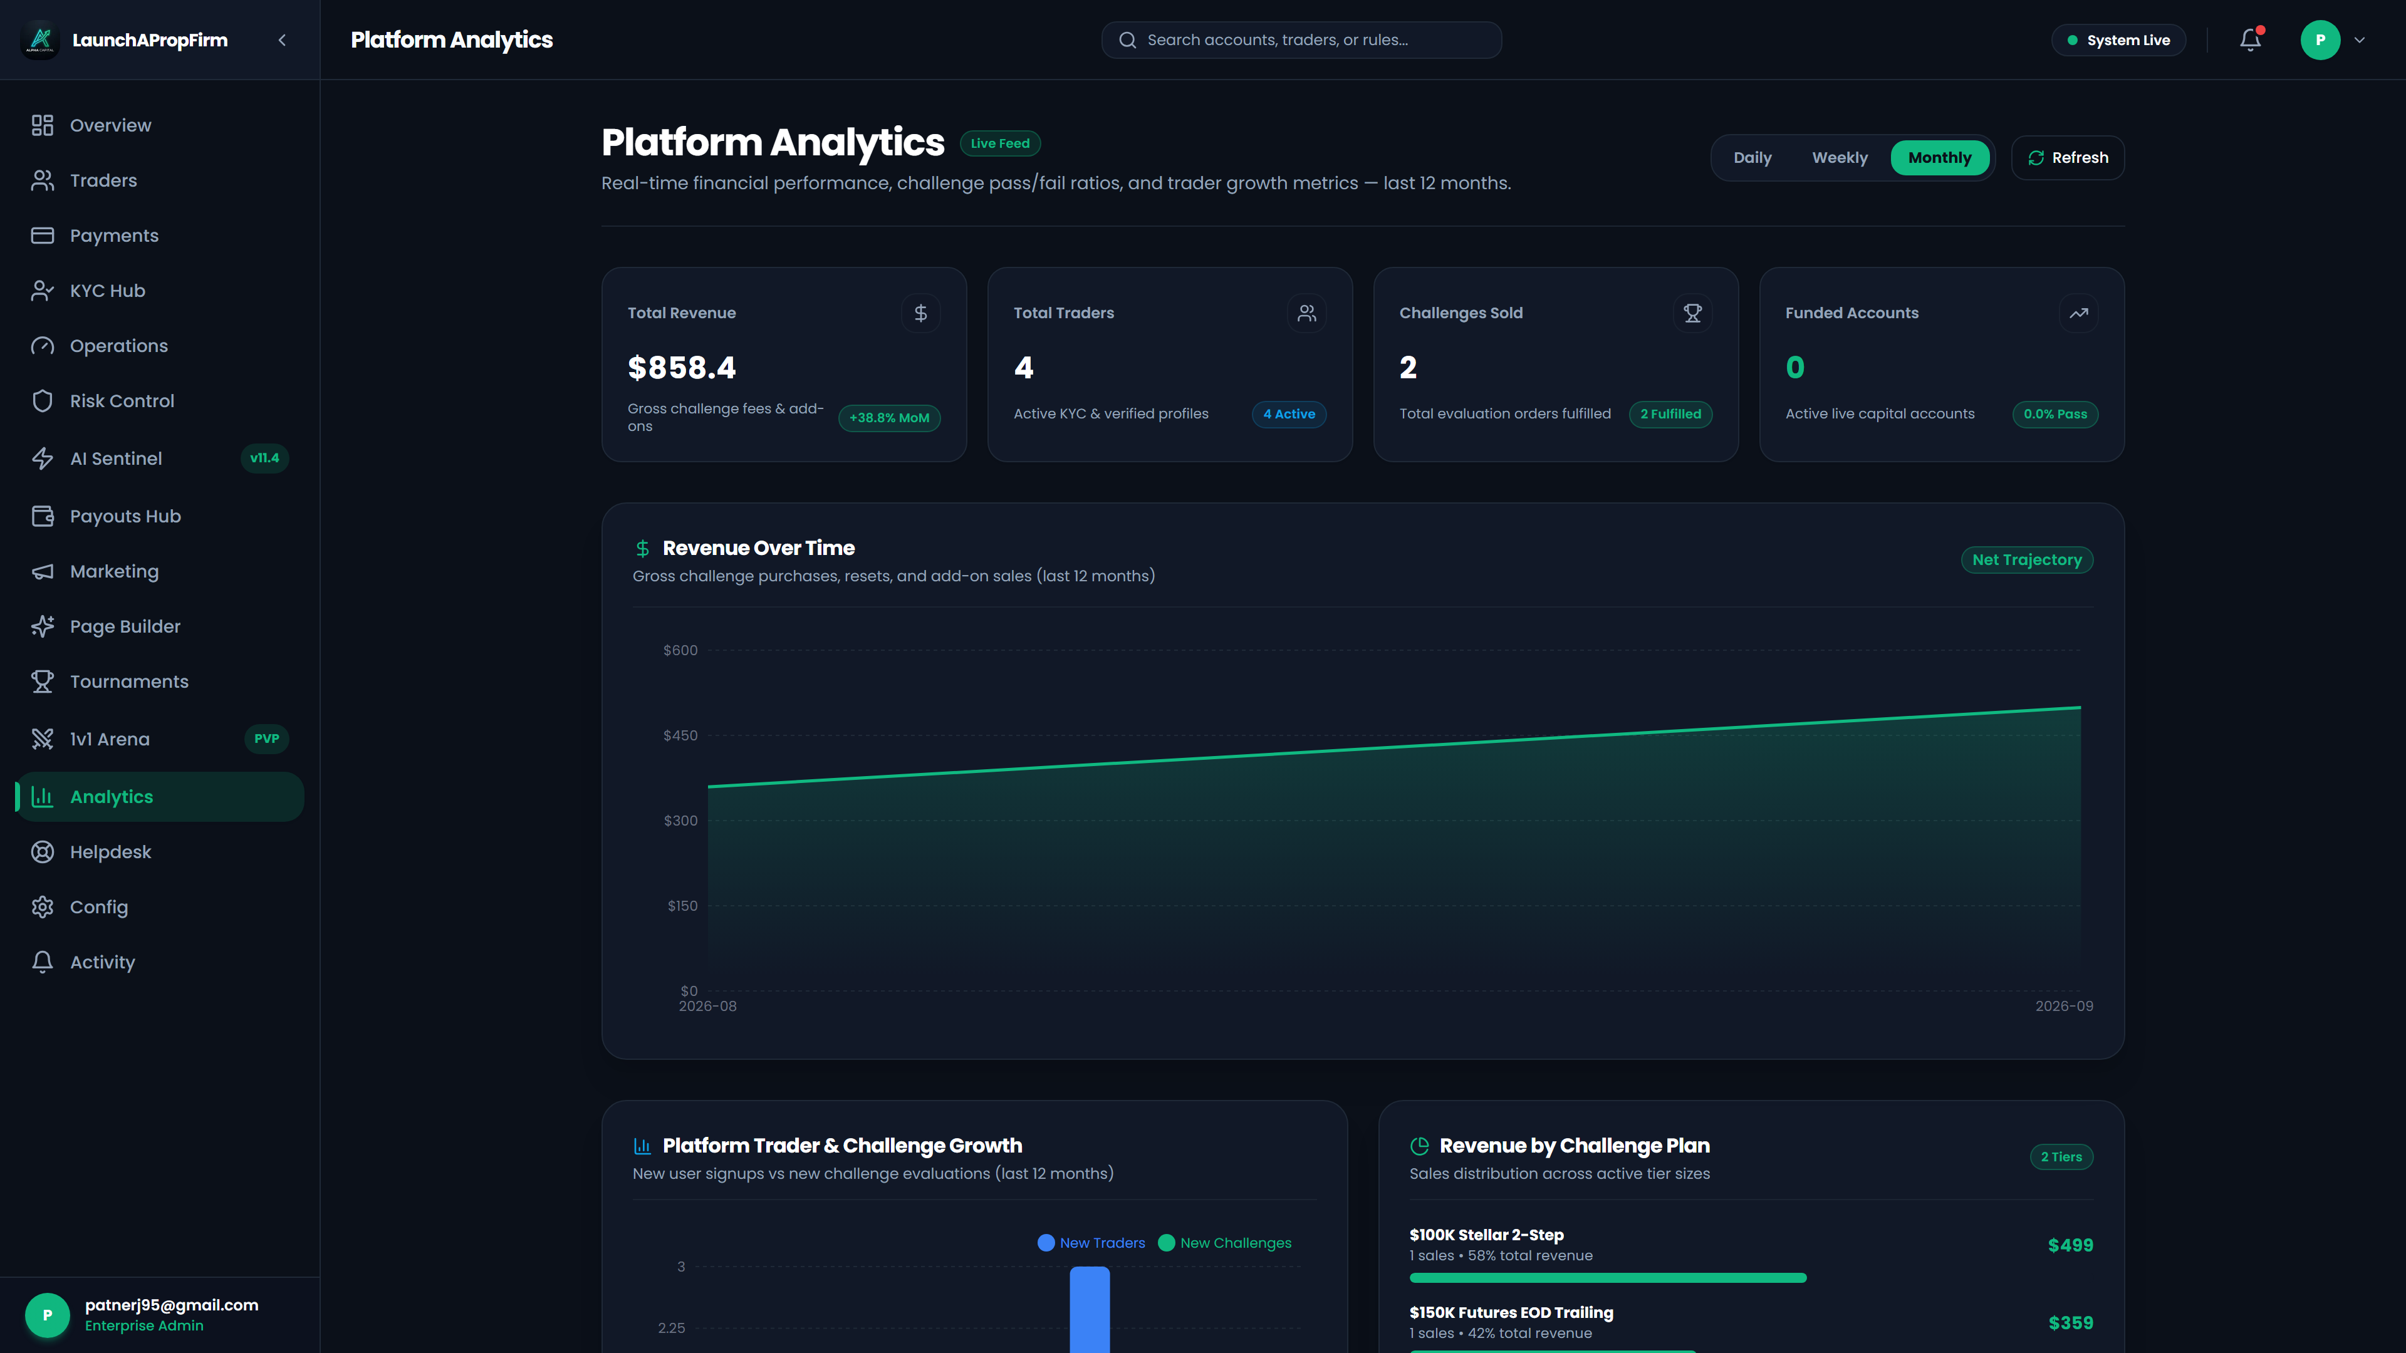Open notifications bell in top bar
Viewport: 2406px width, 1353px height.
[2250, 40]
